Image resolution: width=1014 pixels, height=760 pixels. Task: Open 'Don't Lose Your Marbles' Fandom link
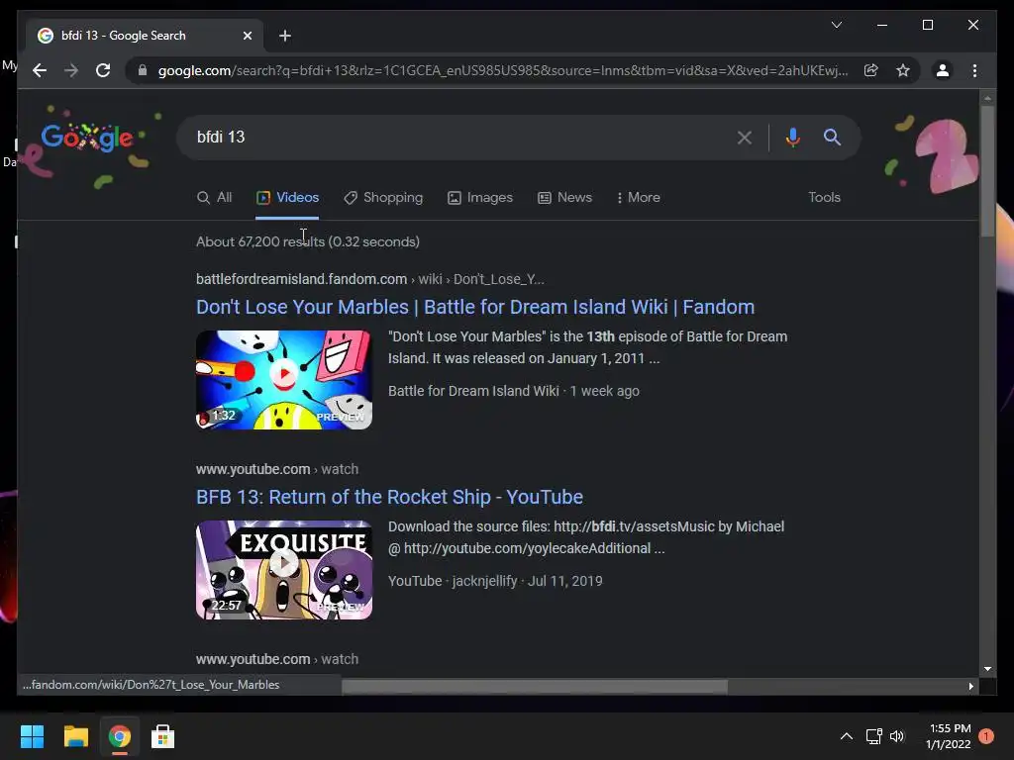[x=475, y=307]
